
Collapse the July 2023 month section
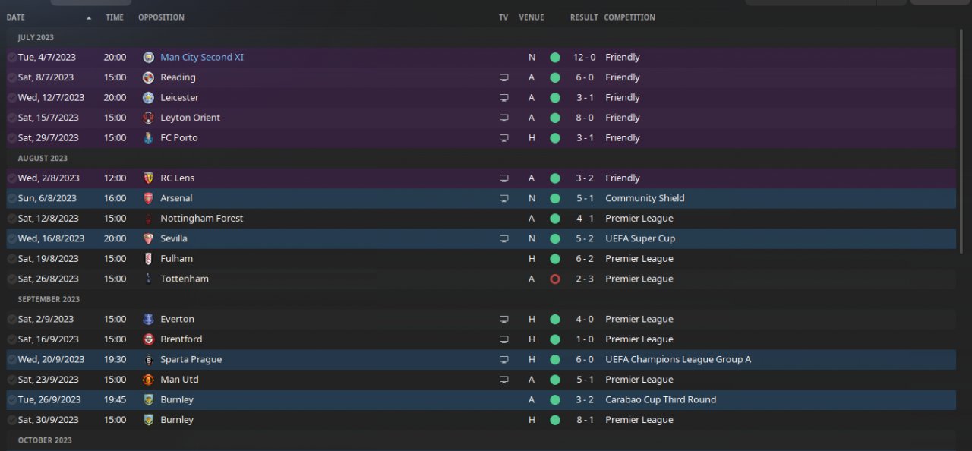coord(36,37)
